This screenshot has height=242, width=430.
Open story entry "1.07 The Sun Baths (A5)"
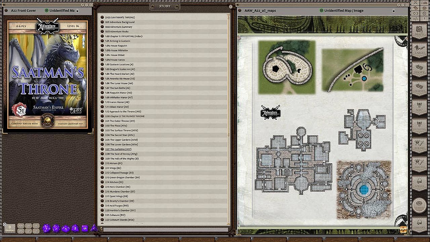click(x=117, y=88)
